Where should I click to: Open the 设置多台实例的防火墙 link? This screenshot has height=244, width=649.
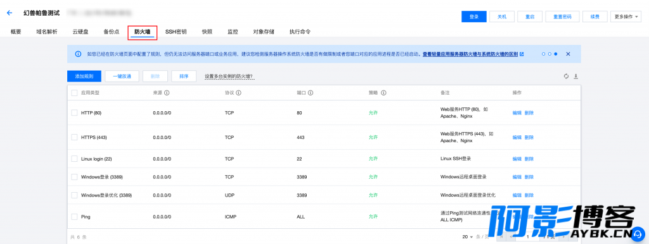(x=229, y=76)
